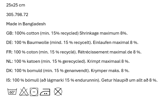This screenshot has height=103, width=167.
Task: Click the do not bleach triangle icon
Action: click(x=24, y=91)
